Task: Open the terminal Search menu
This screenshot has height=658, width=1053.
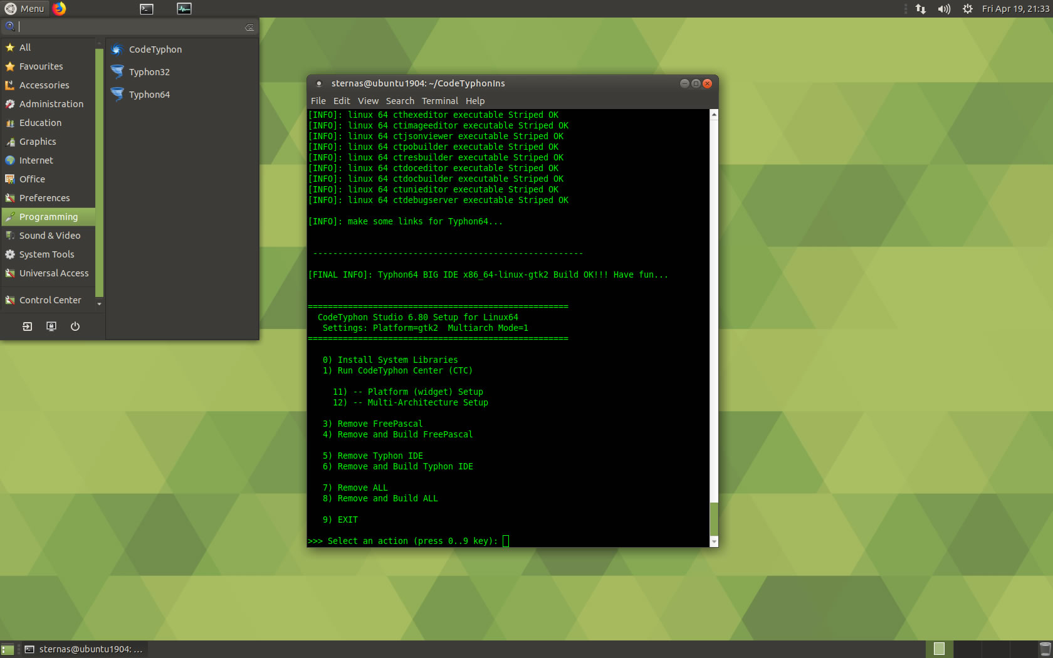Action: click(400, 101)
